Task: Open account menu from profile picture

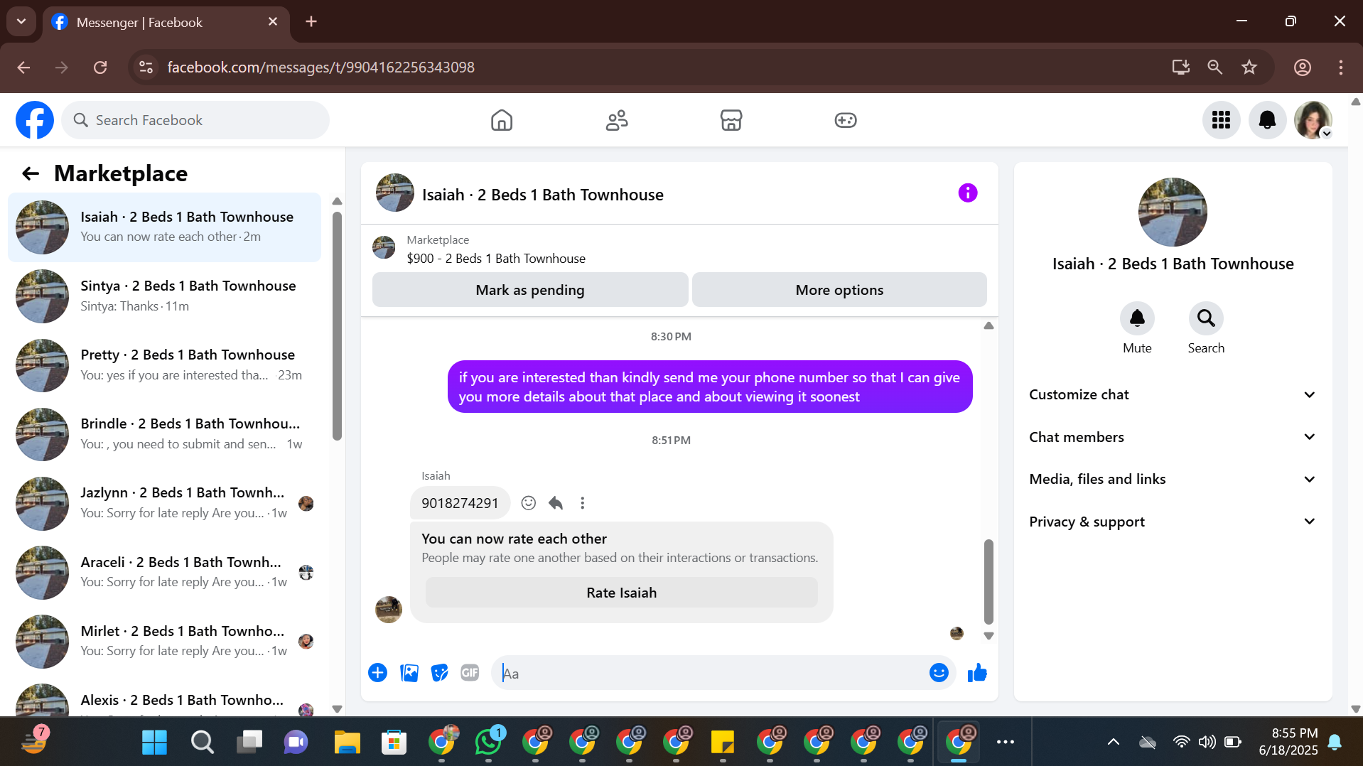Action: point(1313,120)
